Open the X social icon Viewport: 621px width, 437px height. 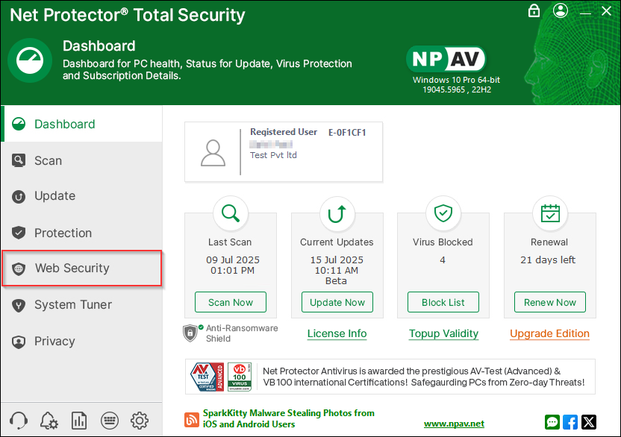(x=589, y=422)
